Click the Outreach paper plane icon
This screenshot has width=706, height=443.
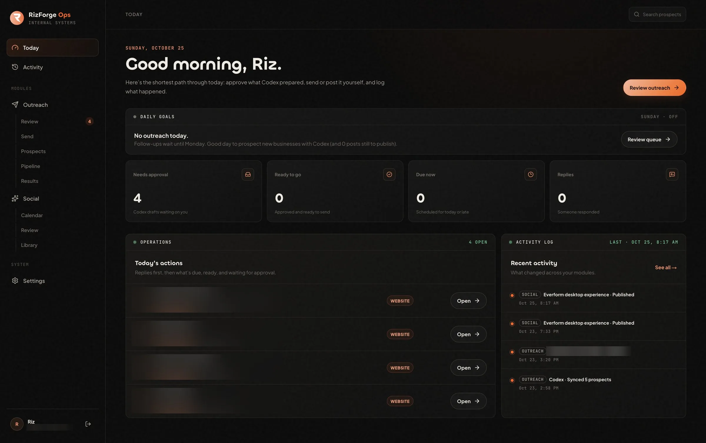[x=15, y=105]
